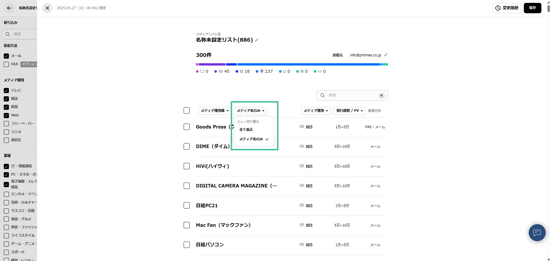550x261 pixels.
Task: Open the メディア種別 column dropdown
Action: pyautogui.click(x=316, y=111)
